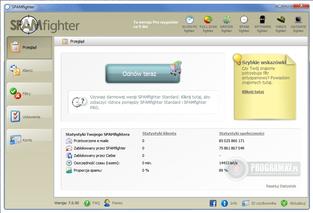Click the Info label
Image resolution: width=313 pixels, height=213 pixels.
tap(234, 203)
